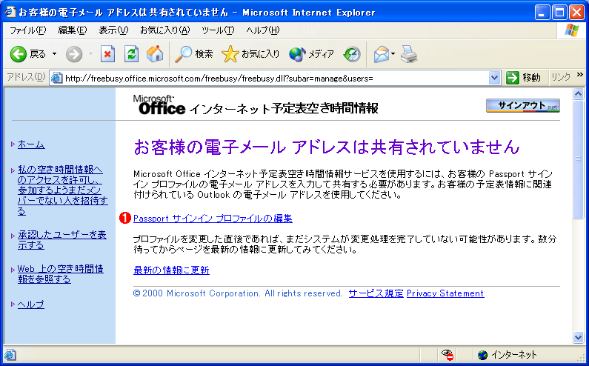Open the Web 上の空き時間情報を参照する link
This screenshot has width=589, height=366.
coord(61,274)
